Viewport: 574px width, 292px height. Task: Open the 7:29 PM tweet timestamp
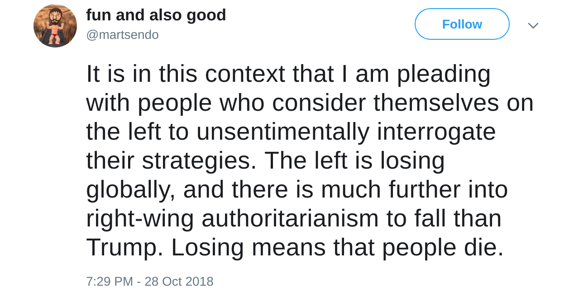(x=109, y=281)
